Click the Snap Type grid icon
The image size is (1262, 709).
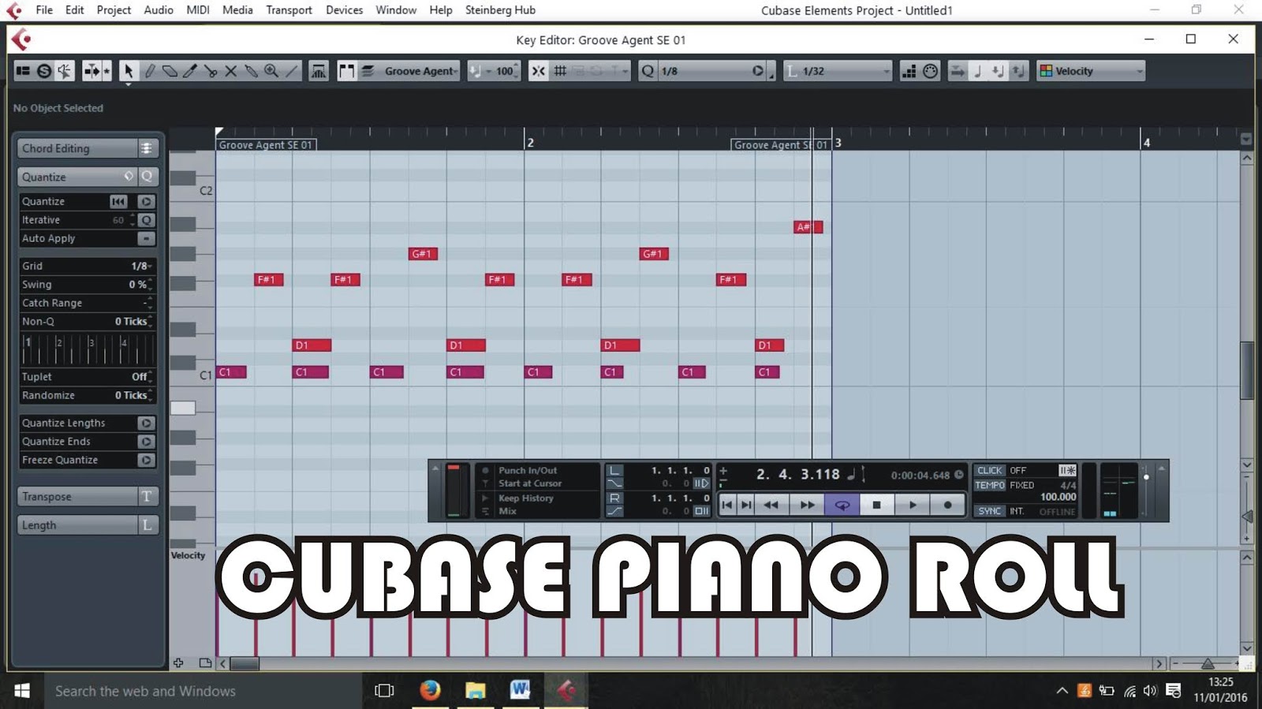[x=560, y=71]
